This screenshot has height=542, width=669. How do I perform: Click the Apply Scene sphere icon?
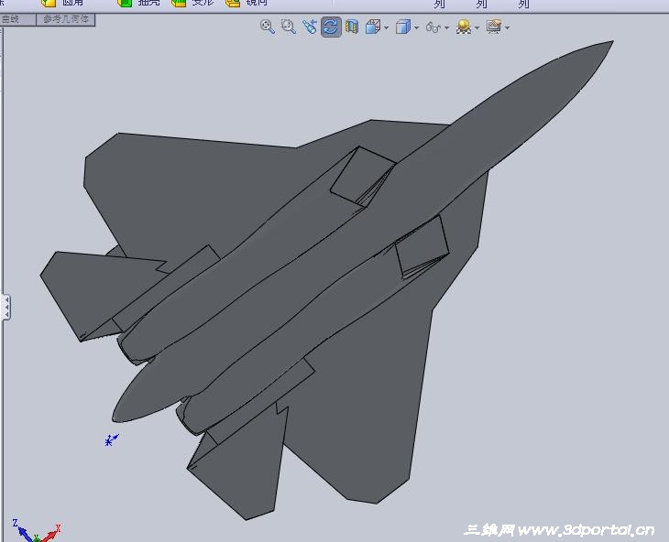[x=464, y=27]
